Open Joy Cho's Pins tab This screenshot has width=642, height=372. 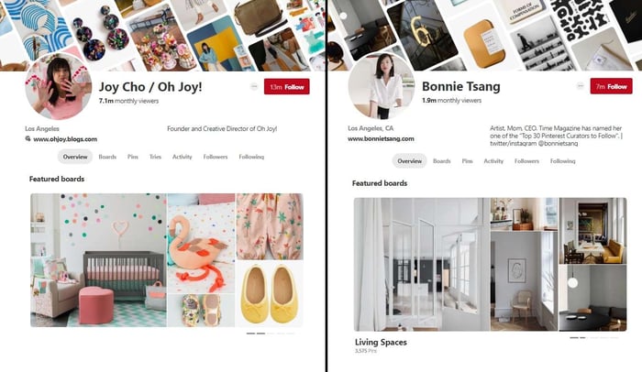[133, 157]
